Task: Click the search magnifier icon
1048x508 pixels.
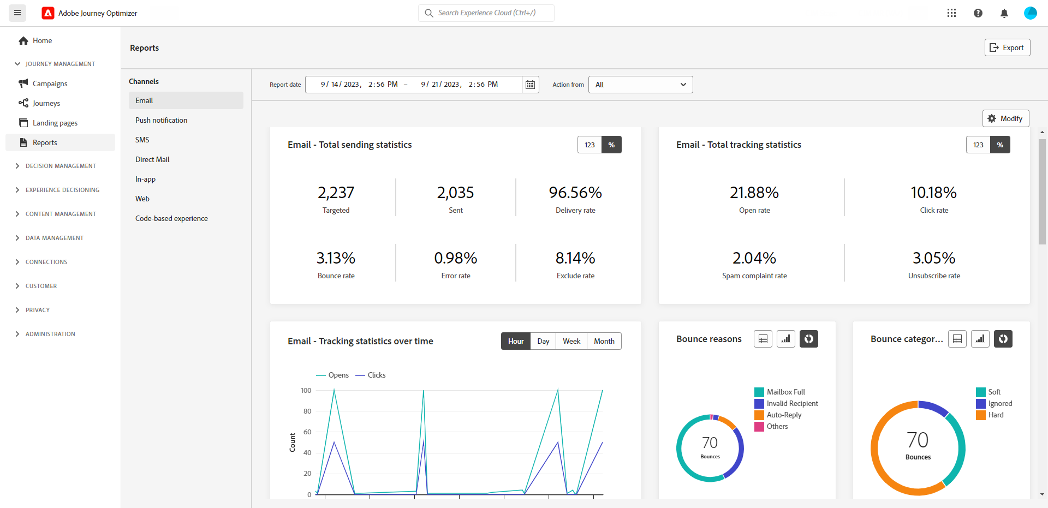Action: [x=429, y=13]
